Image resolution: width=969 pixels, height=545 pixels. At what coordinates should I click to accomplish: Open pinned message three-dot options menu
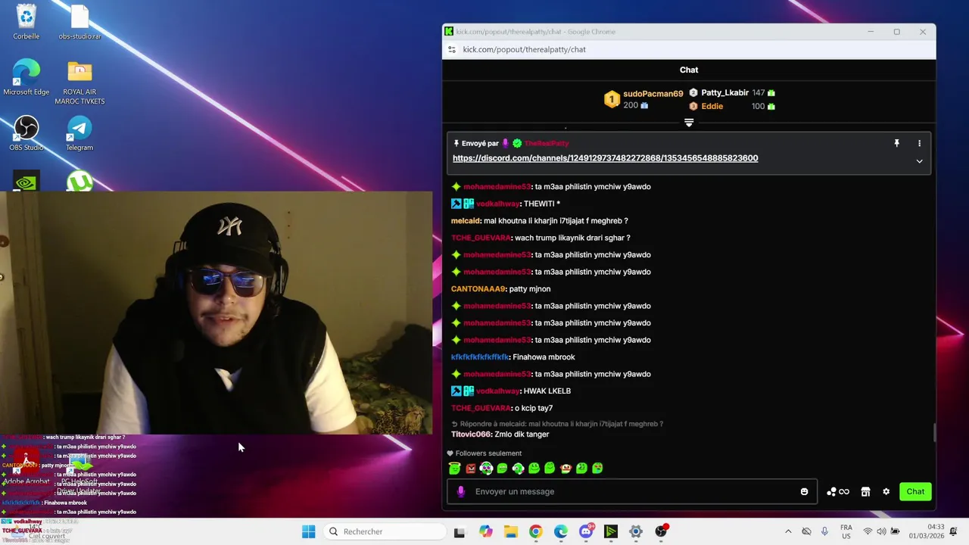point(919,143)
